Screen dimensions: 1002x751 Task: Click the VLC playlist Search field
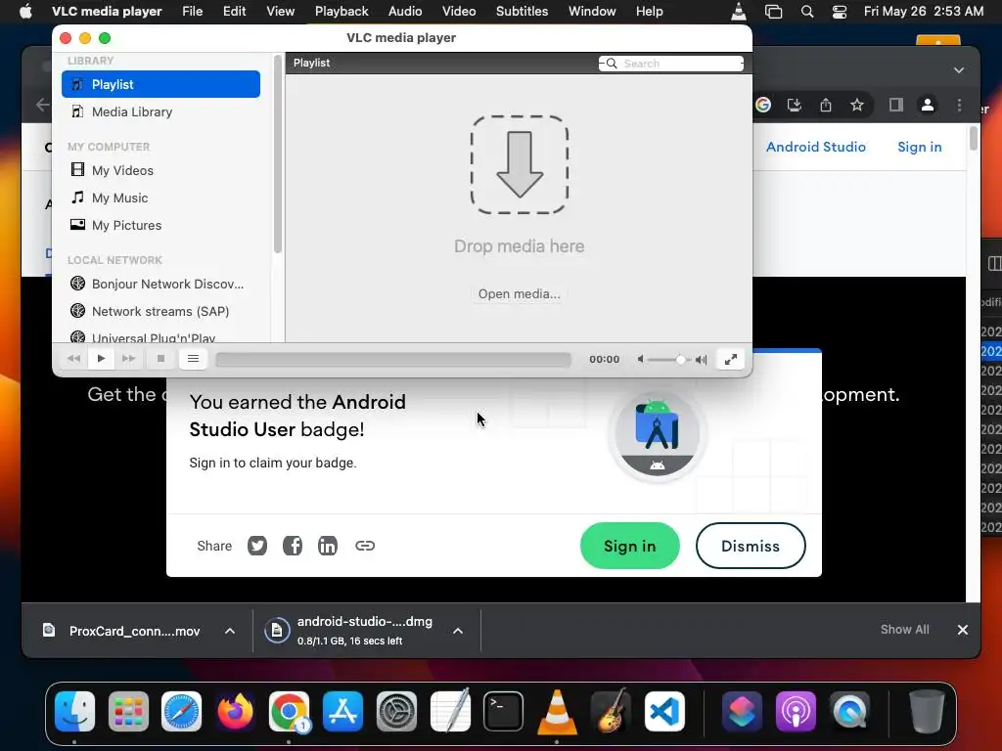(671, 64)
